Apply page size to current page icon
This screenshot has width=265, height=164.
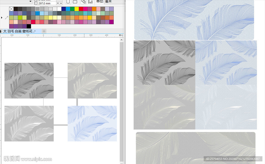(90, 2)
